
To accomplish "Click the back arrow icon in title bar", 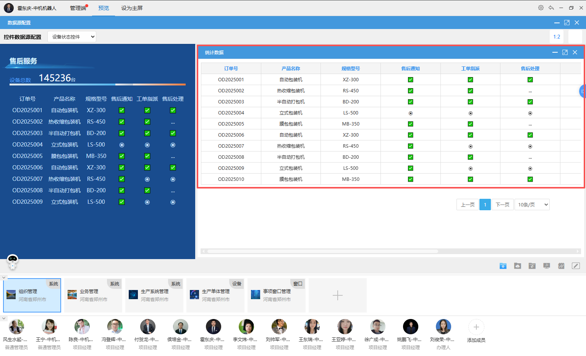I will 551,8.
